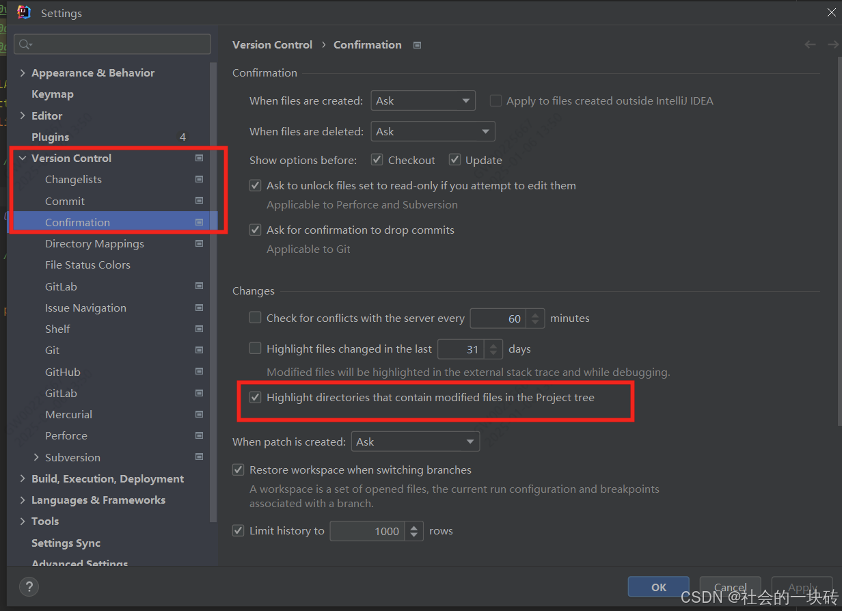Screen dimensions: 842x611
Task: Select the Mercurial settings page
Action: click(x=68, y=414)
